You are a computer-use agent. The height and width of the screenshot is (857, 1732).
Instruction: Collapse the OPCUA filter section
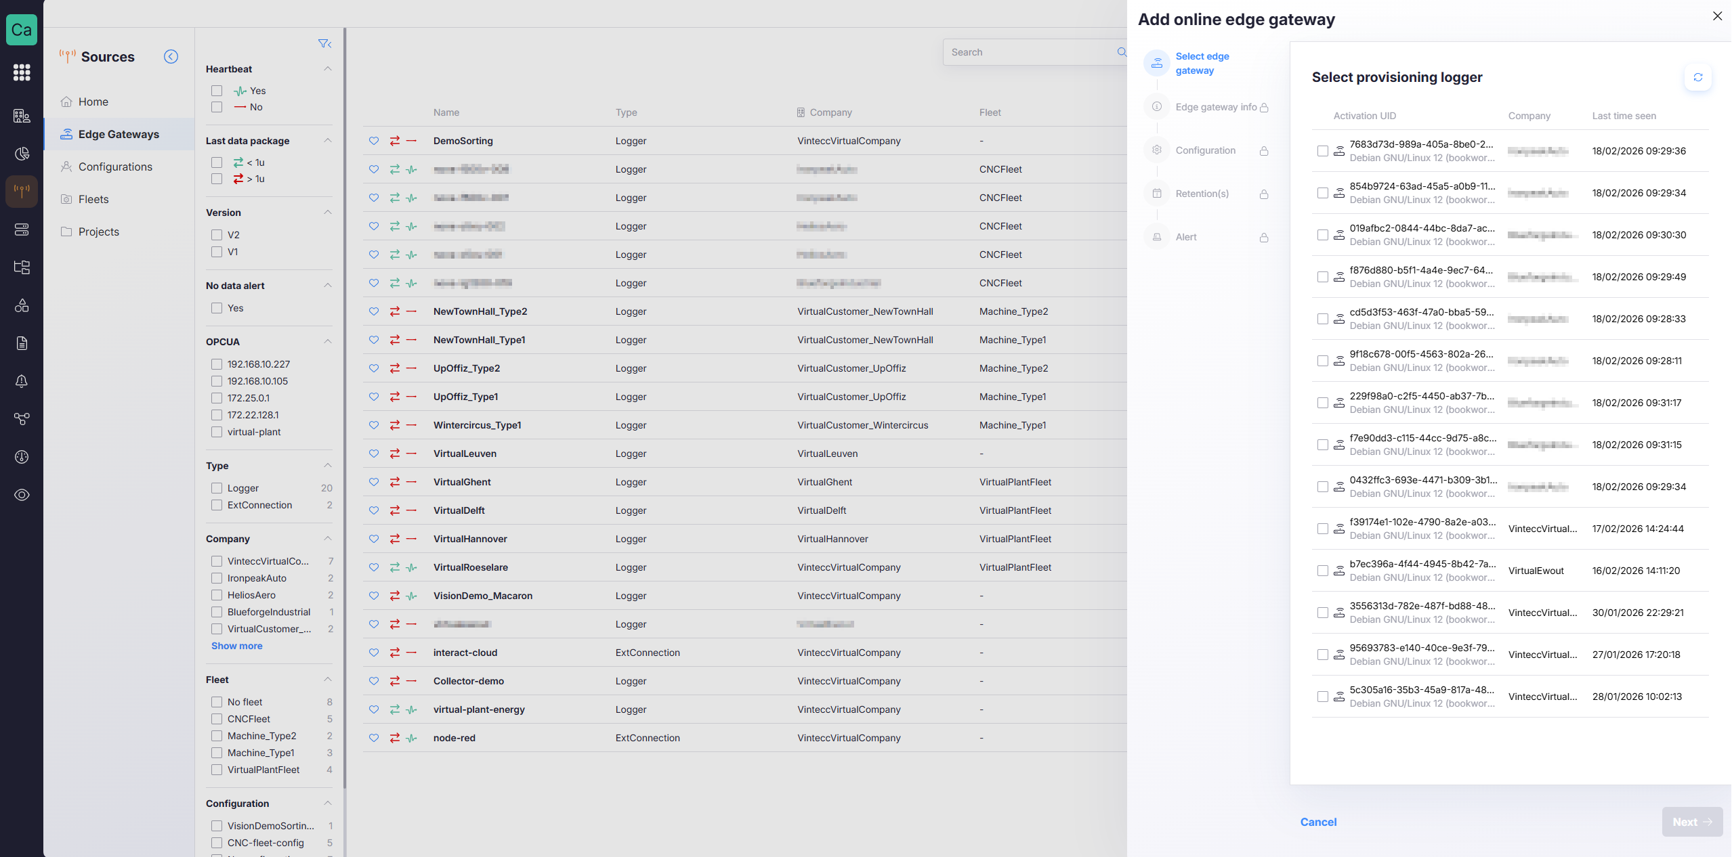[x=328, y=342]
